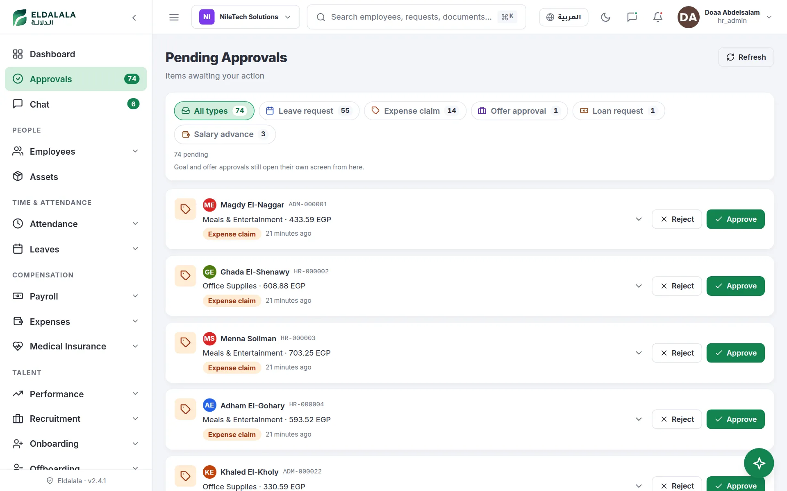
Task: Expand the Payroll sidebar section
Action: click(x=135, y=296)
